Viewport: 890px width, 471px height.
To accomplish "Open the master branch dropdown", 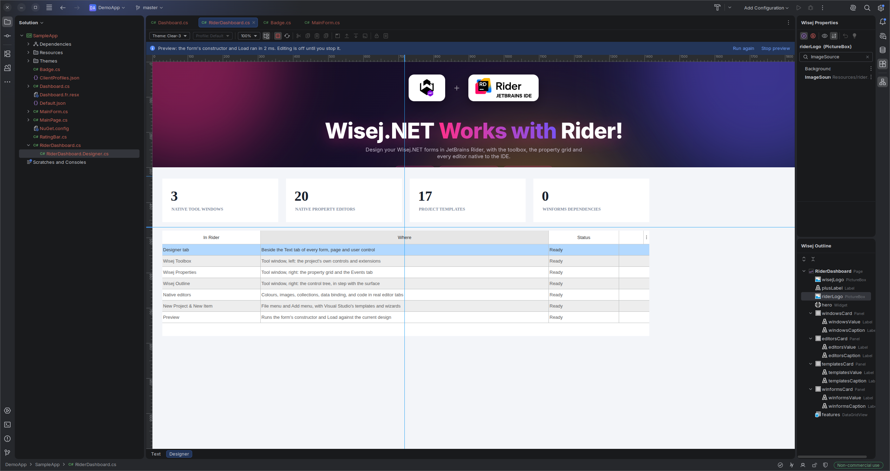I will (149, 8).
